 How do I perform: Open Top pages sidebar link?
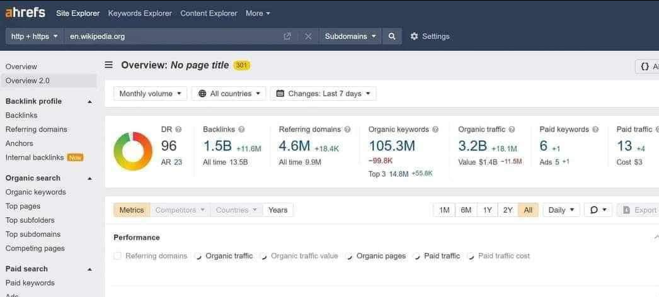(x=23, y=206)
